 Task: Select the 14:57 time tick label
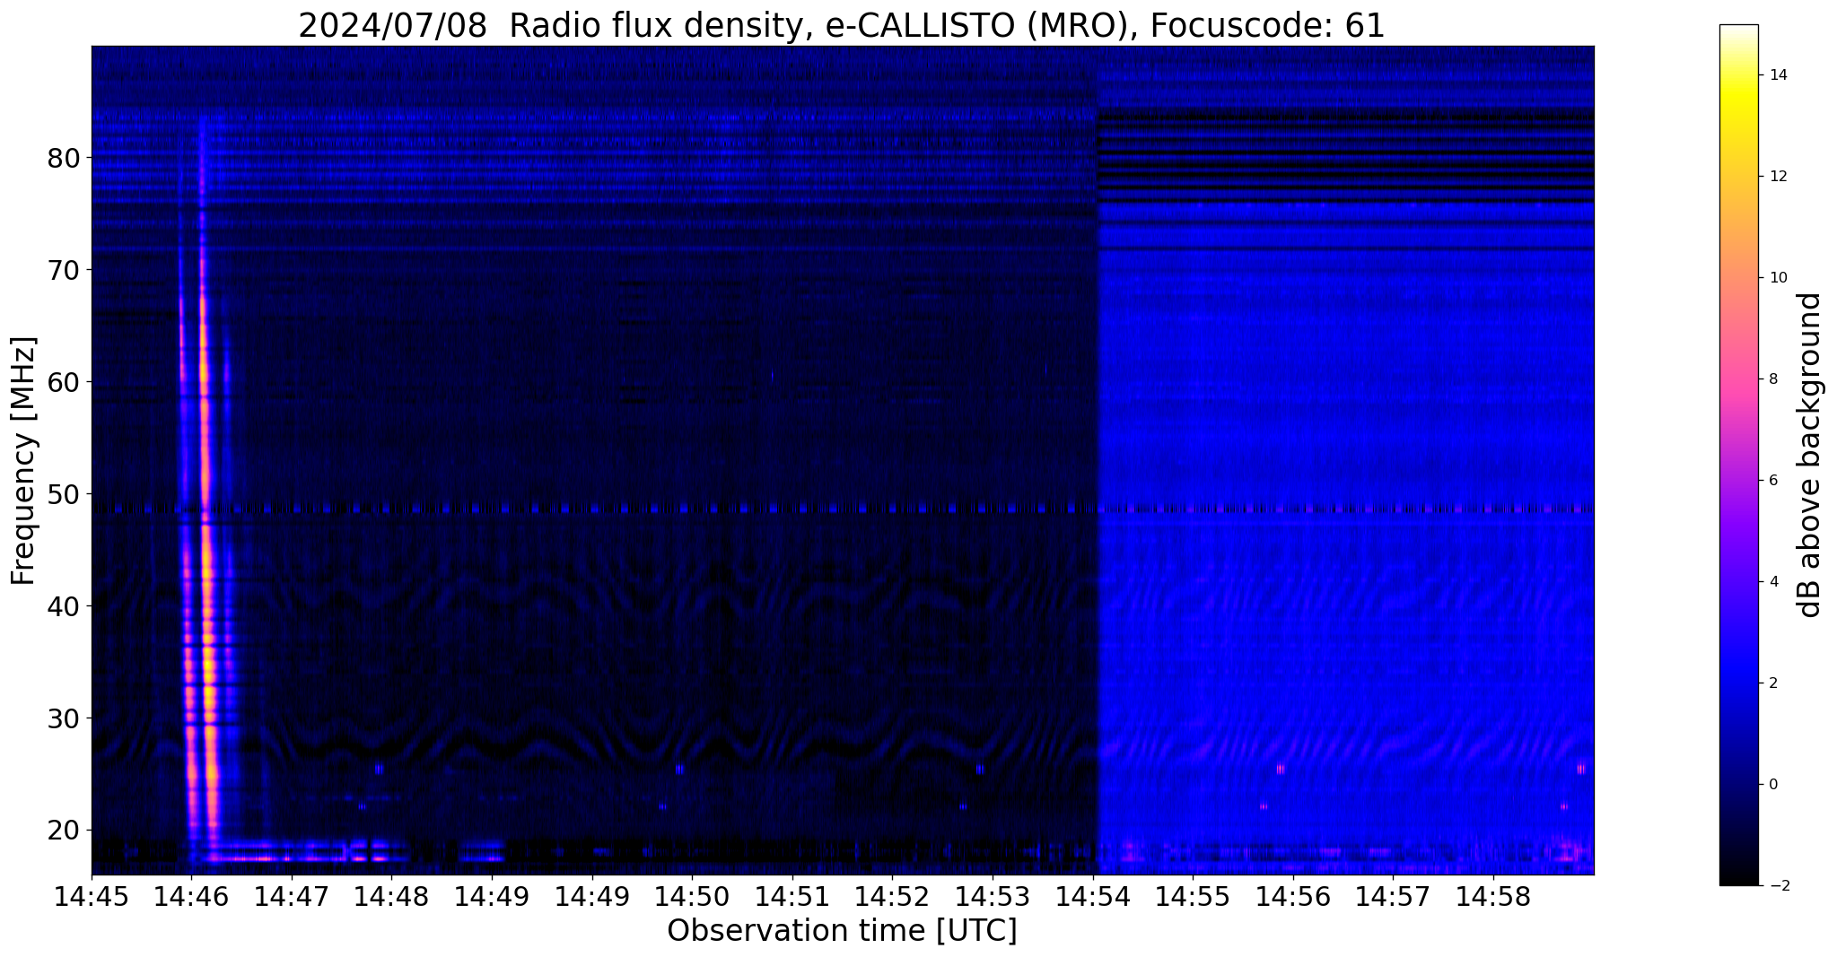tap(1393, 896)
